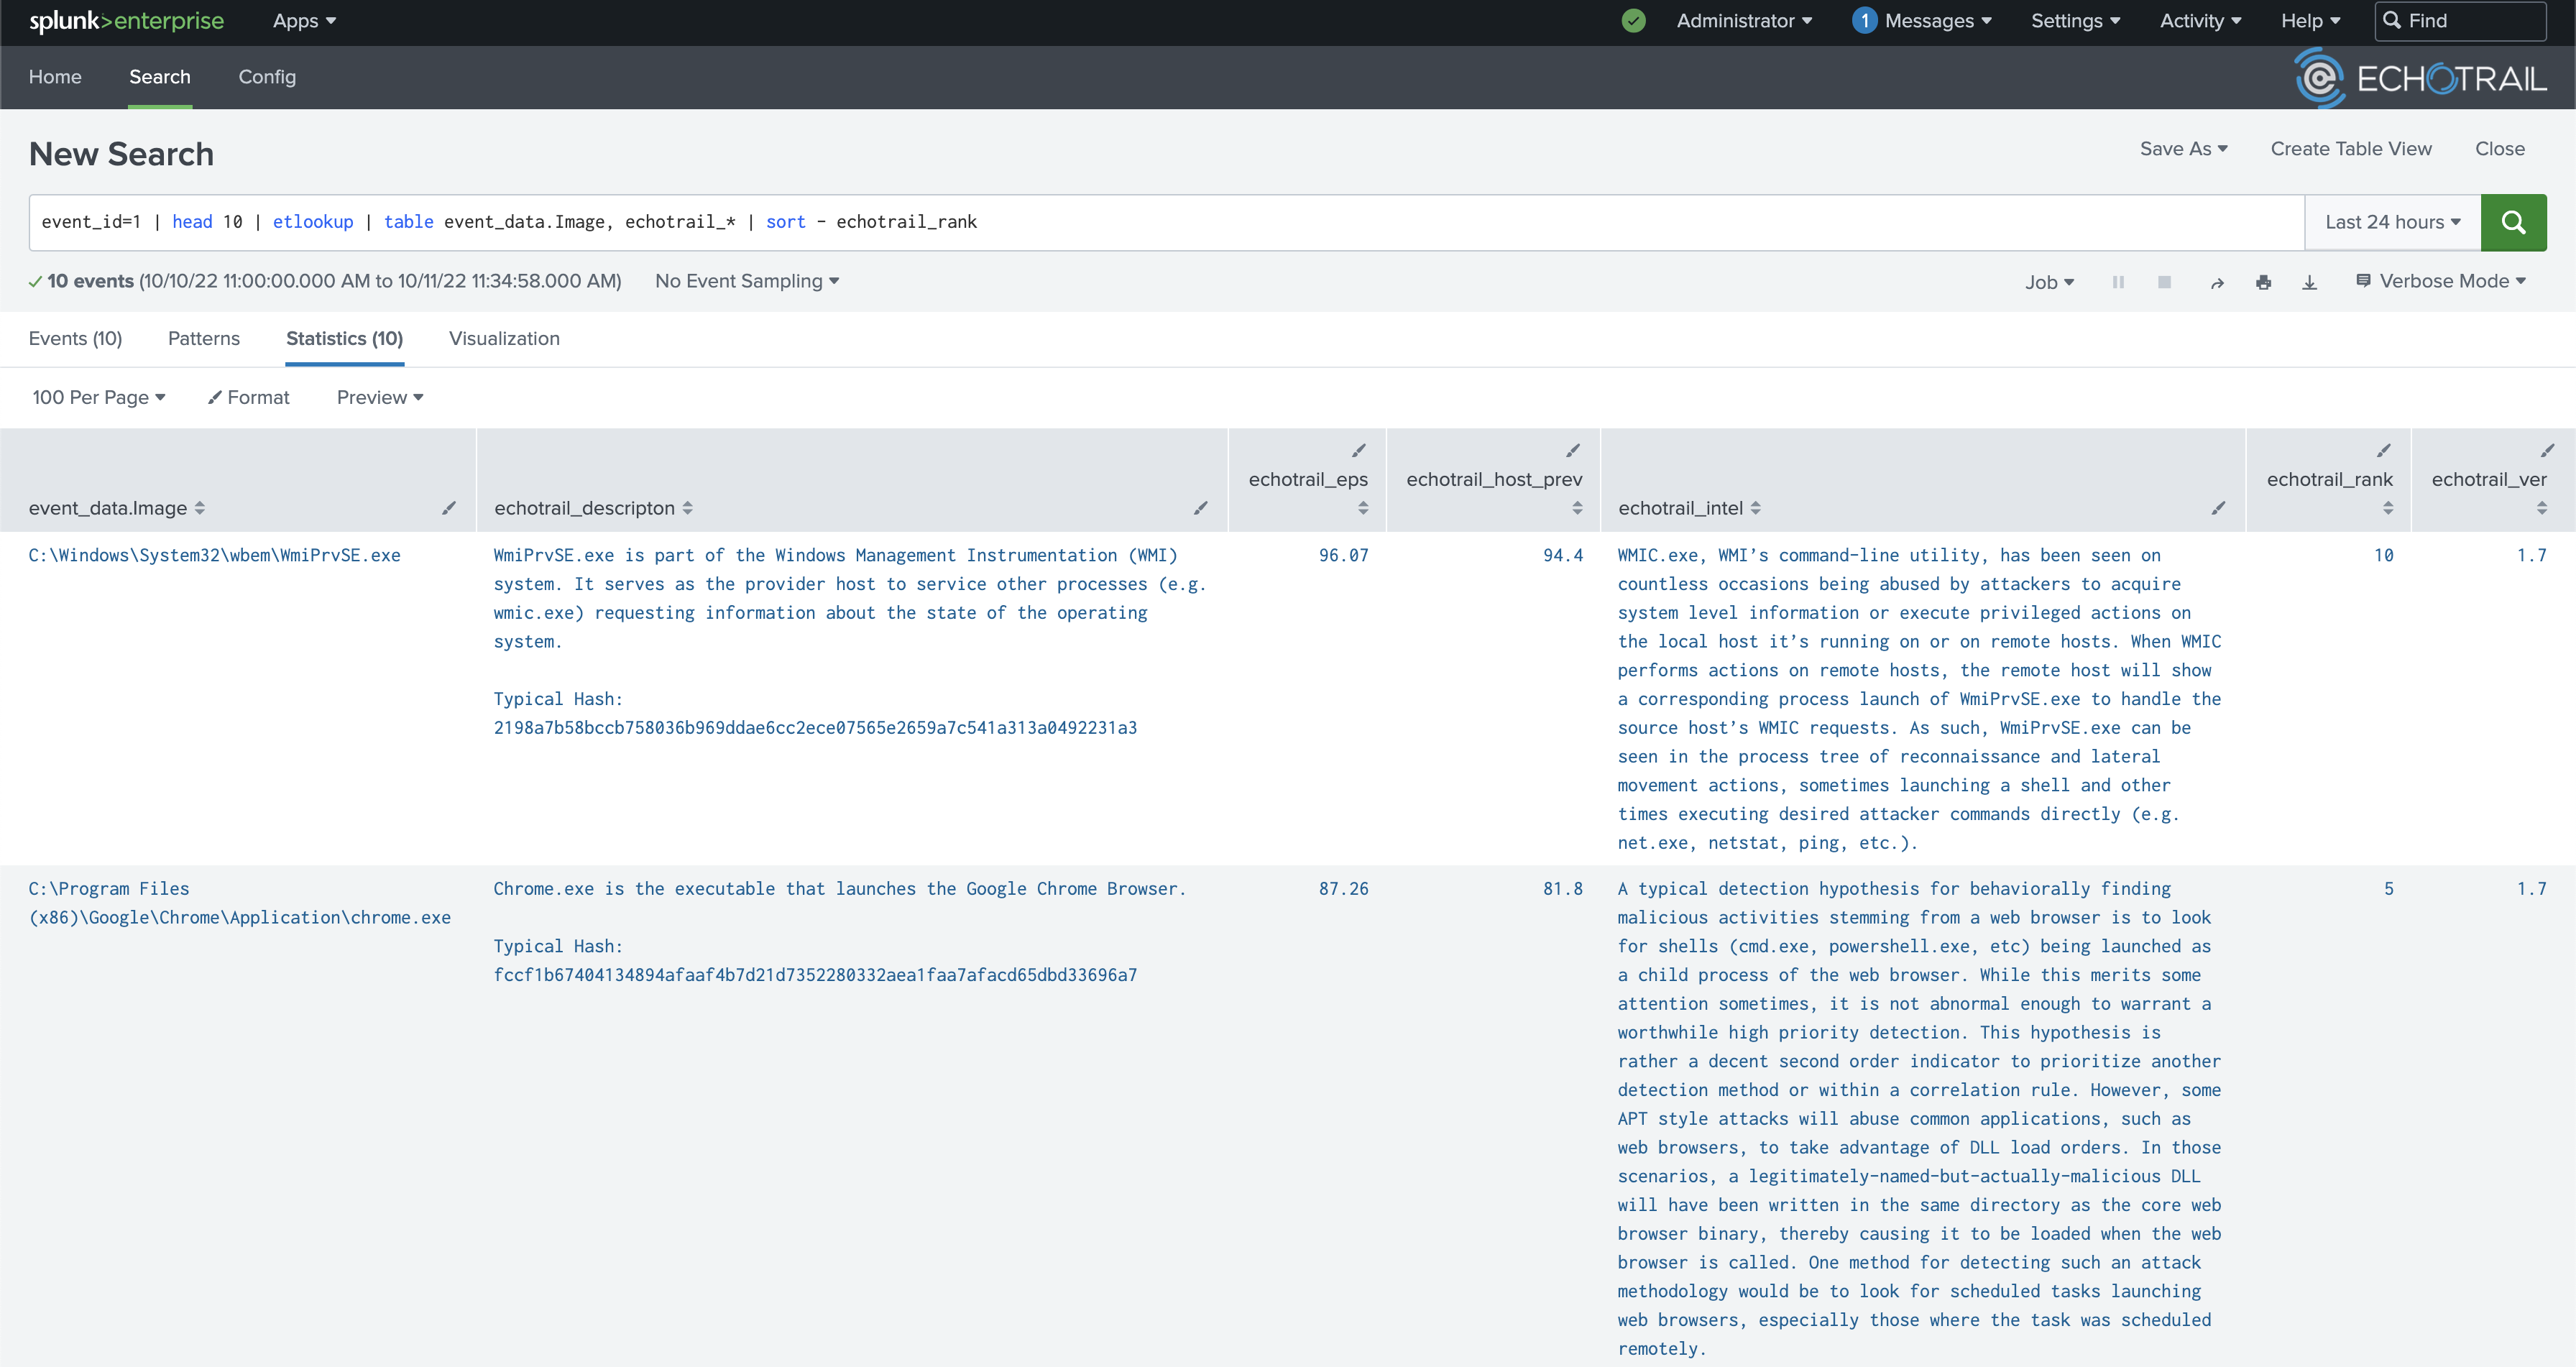Switch to the Events (10) tab

[x=75, y=338]
